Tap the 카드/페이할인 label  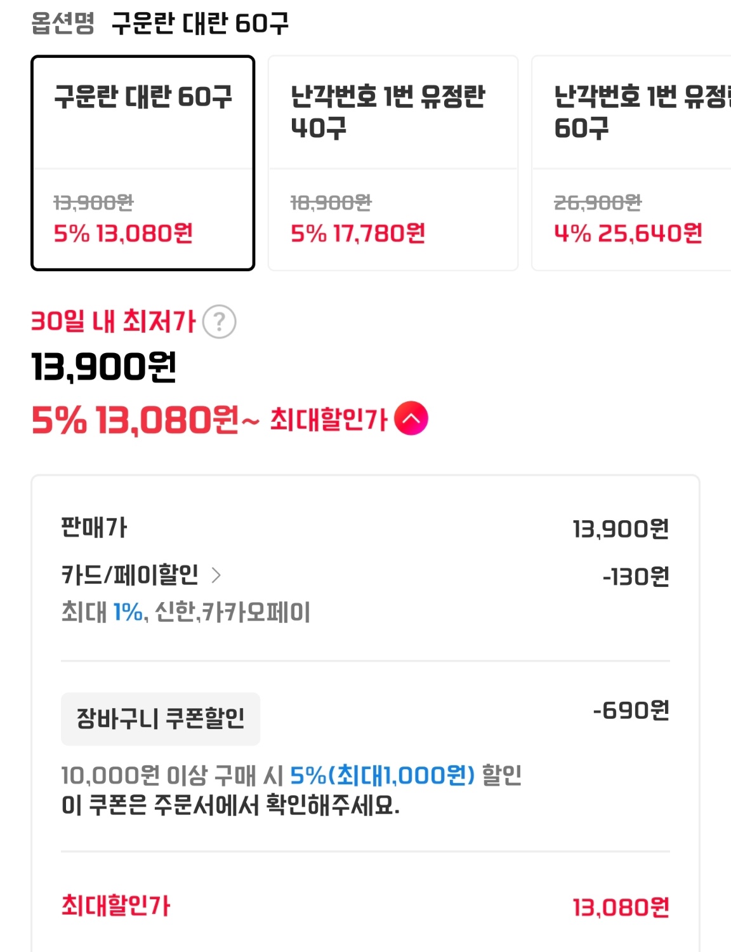pos(129,575)
